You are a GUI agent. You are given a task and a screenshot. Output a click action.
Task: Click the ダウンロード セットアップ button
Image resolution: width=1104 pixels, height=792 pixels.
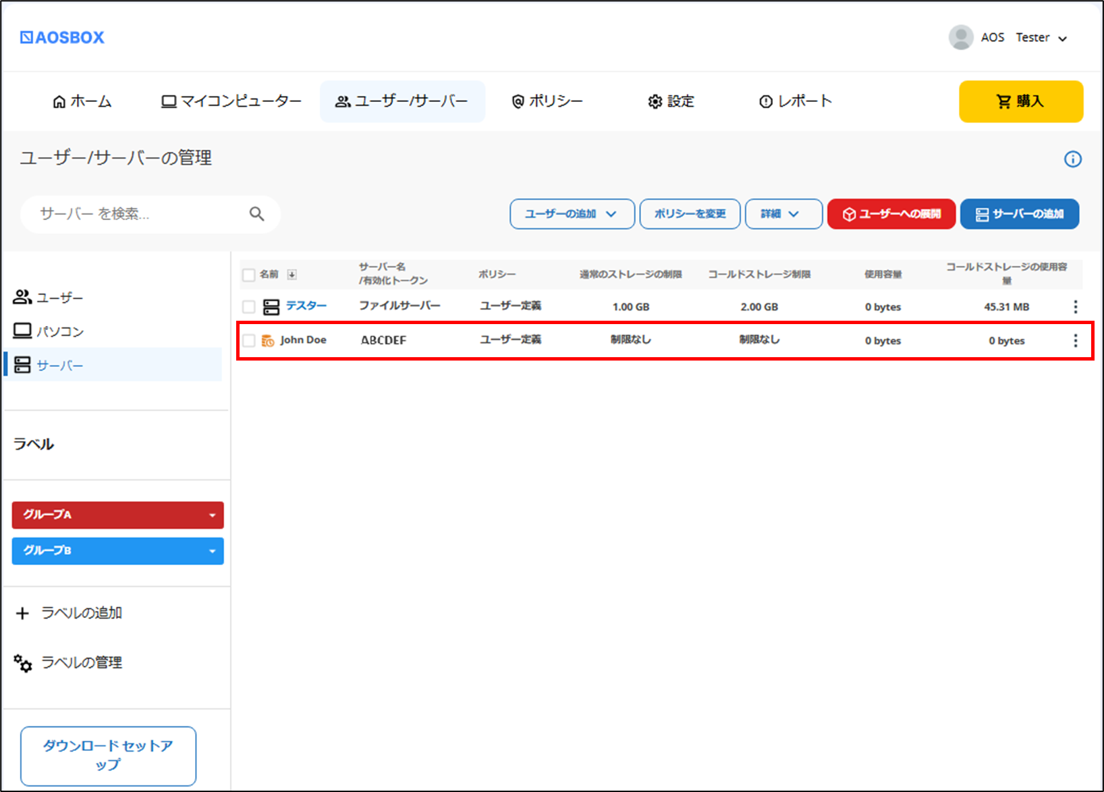(x=108, y=756)
